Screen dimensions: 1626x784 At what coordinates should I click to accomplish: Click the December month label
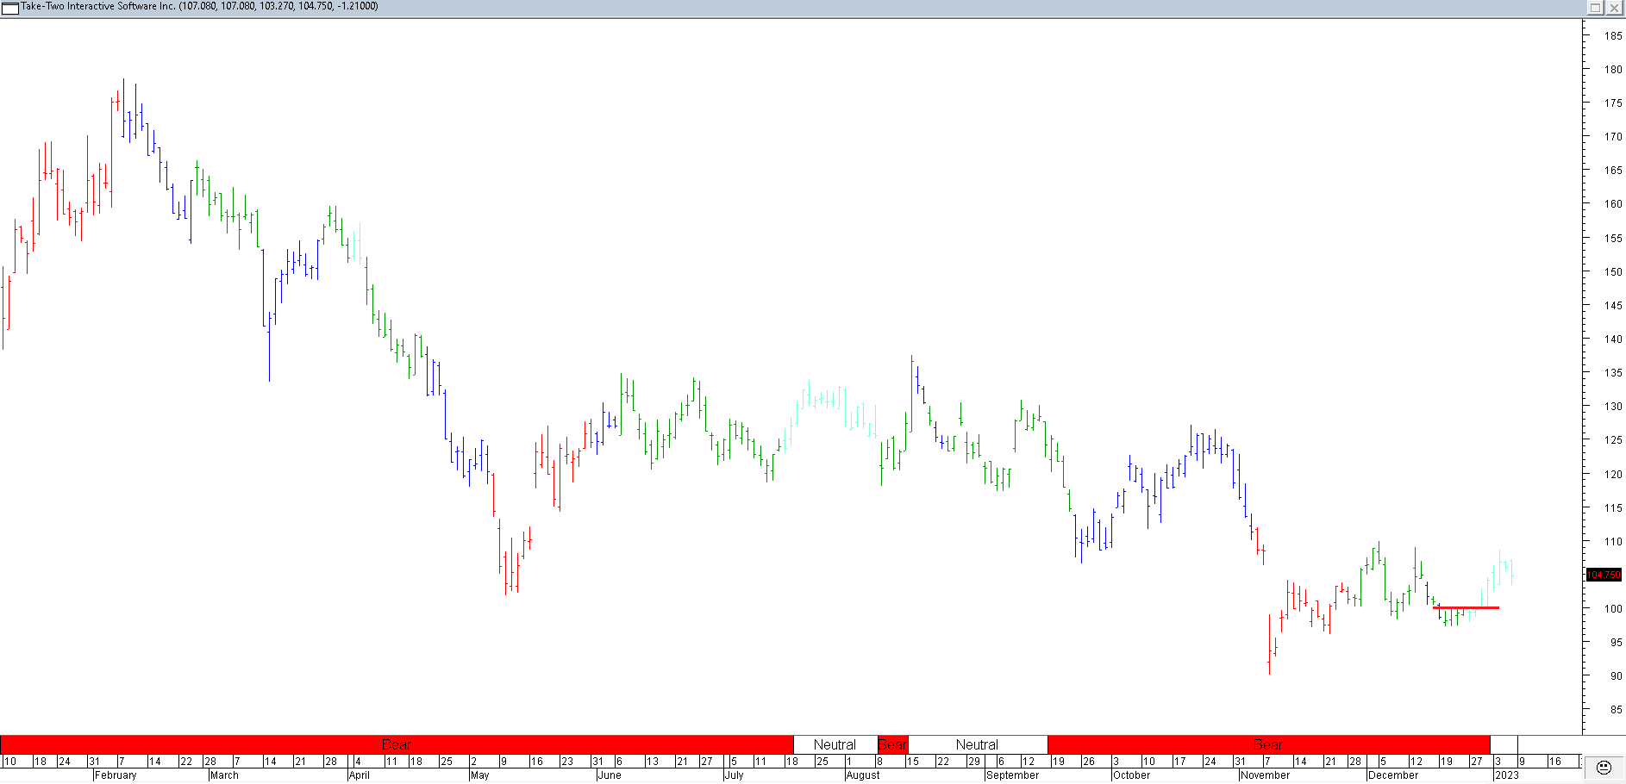point(1393,775)
